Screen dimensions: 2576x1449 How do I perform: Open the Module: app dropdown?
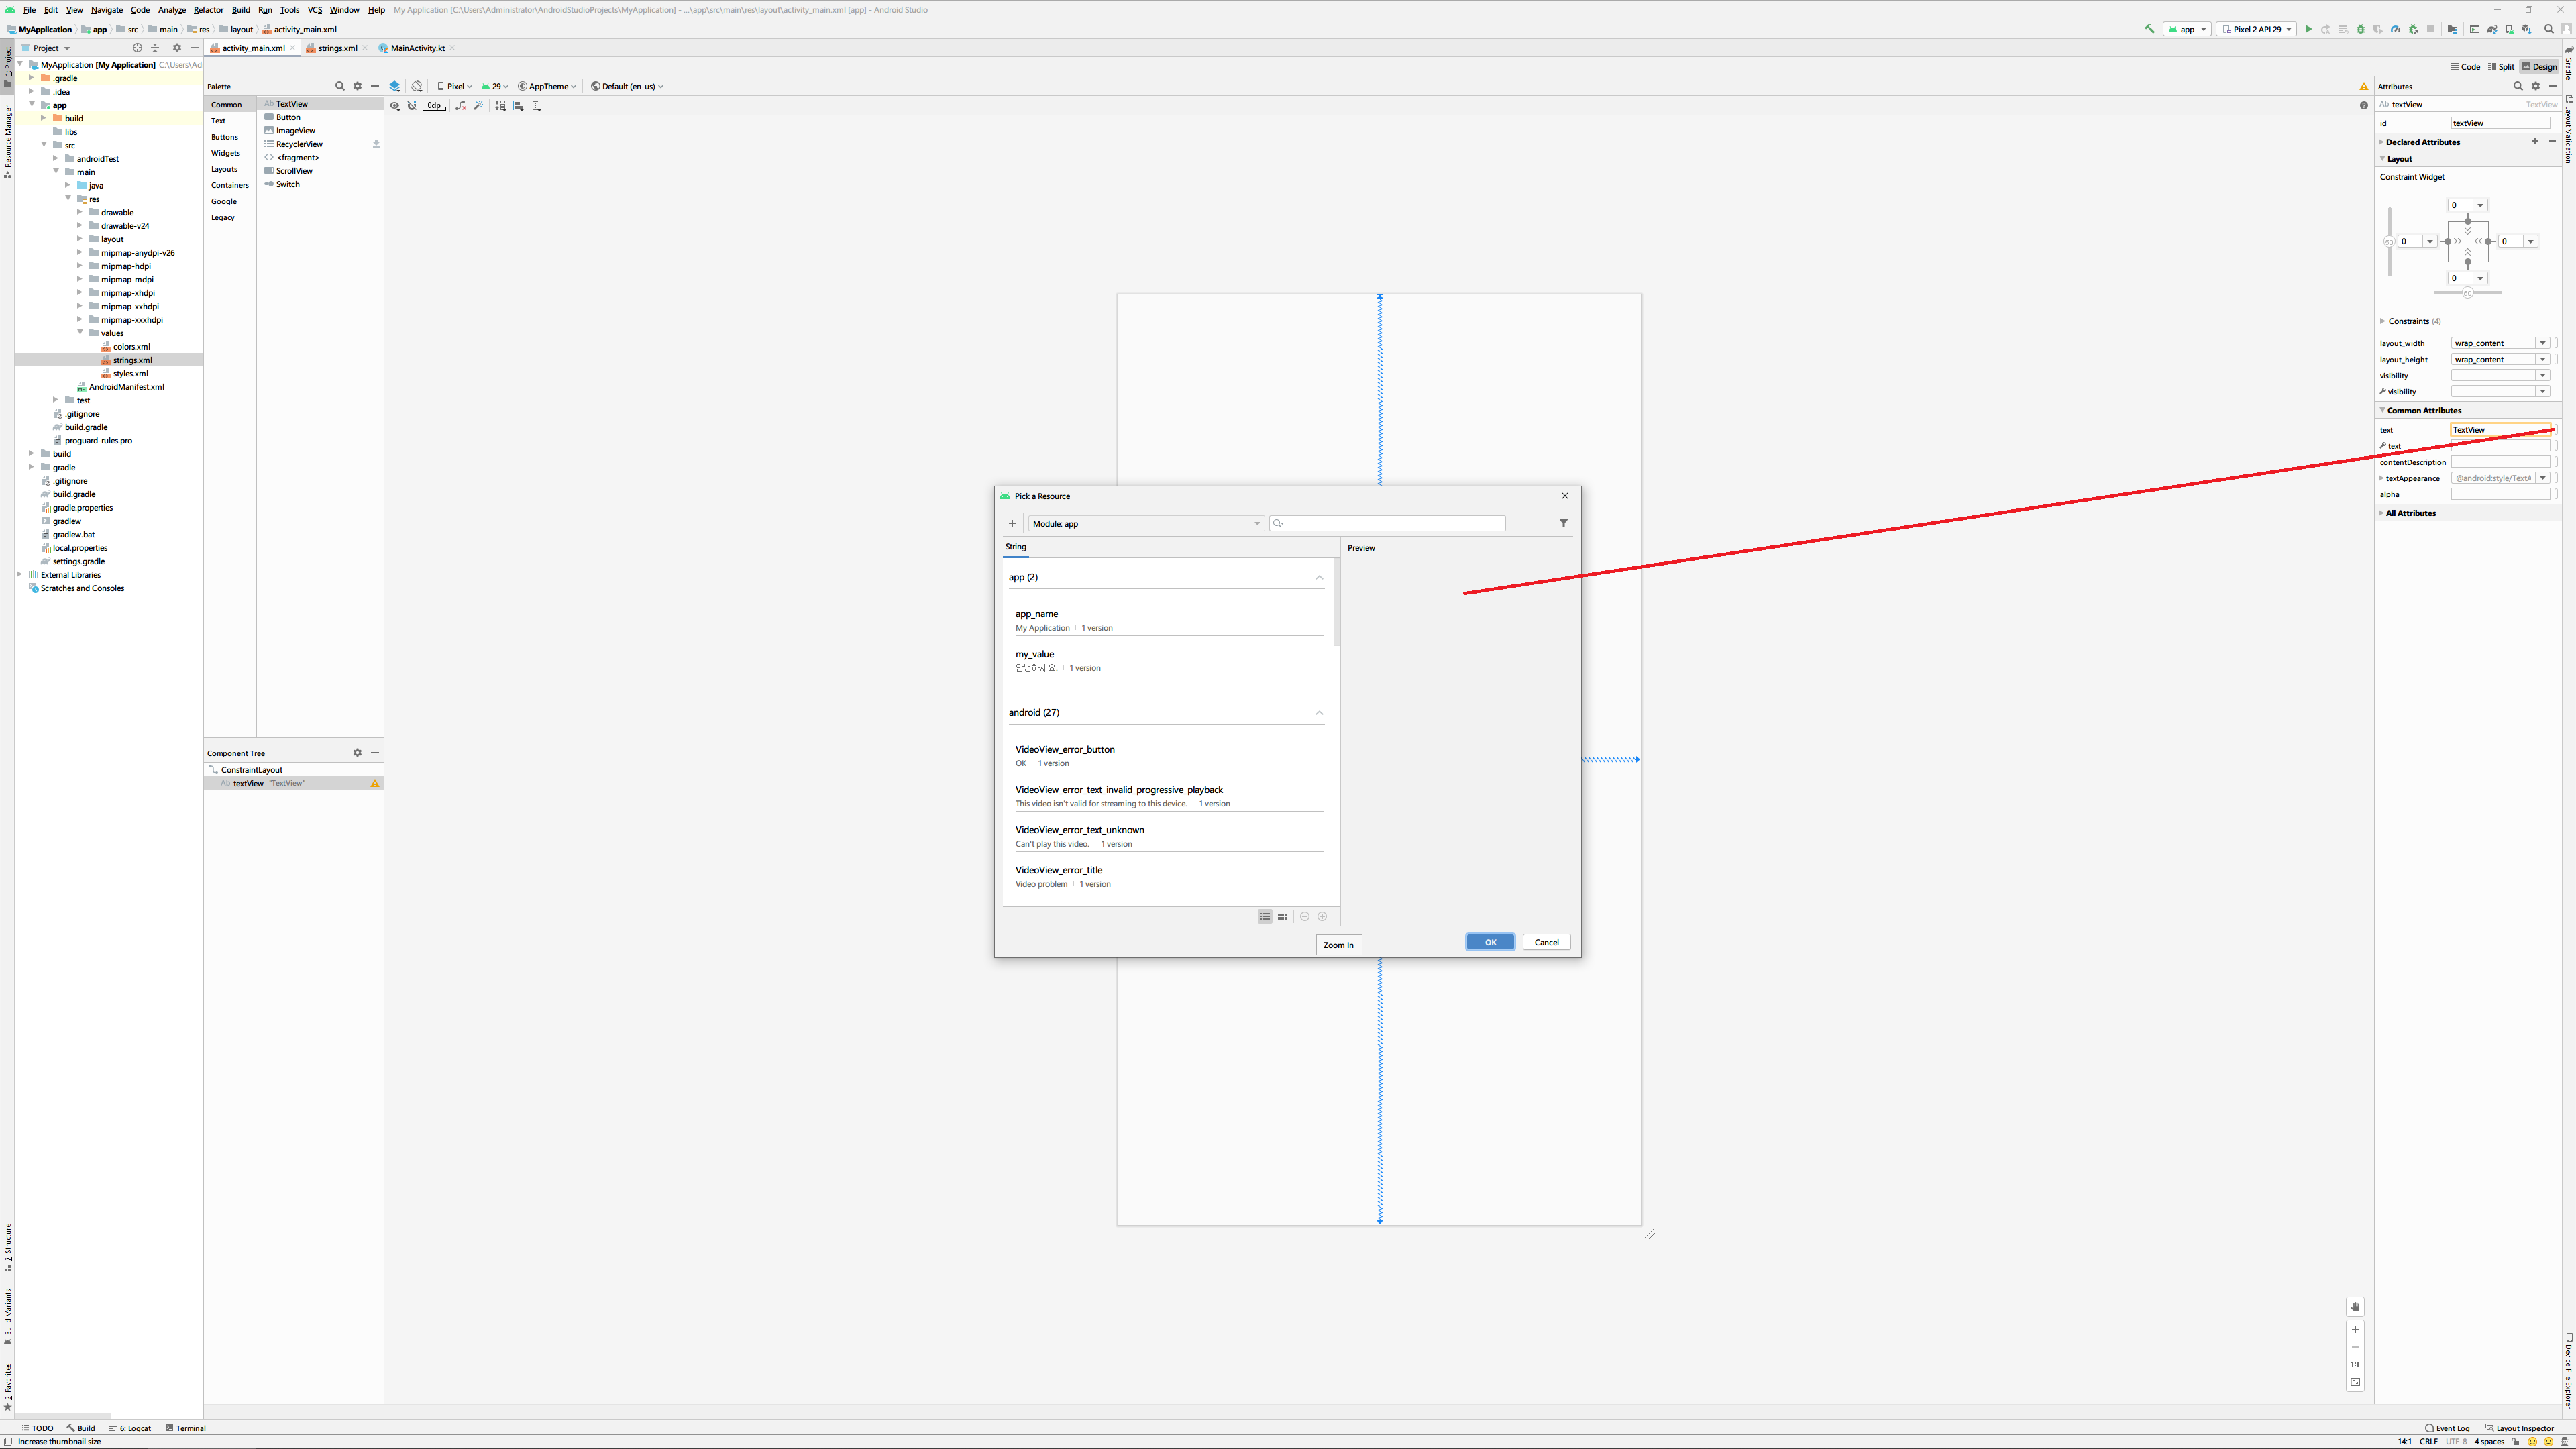(x=1145, y=523)
